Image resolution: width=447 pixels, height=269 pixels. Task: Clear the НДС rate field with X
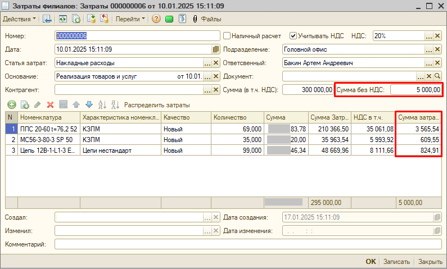[x=437, y=36]
